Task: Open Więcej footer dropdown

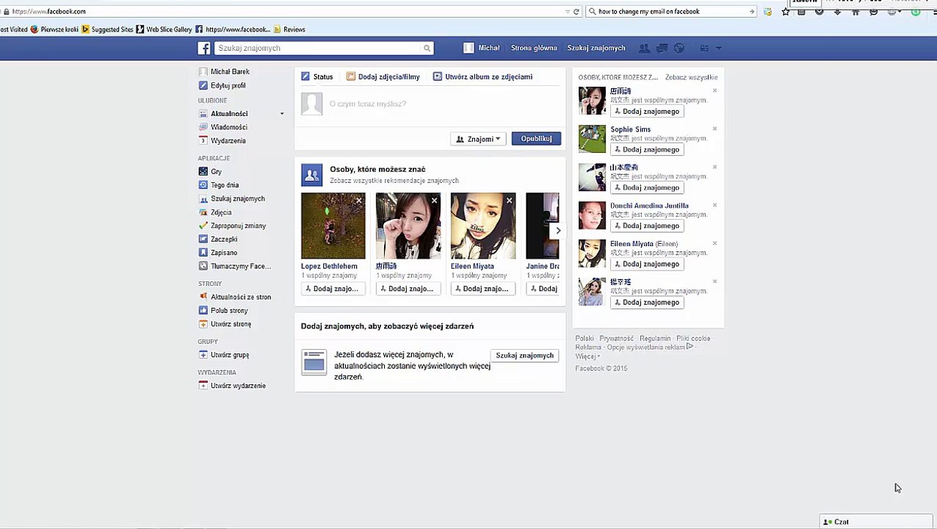Action: 587,356
